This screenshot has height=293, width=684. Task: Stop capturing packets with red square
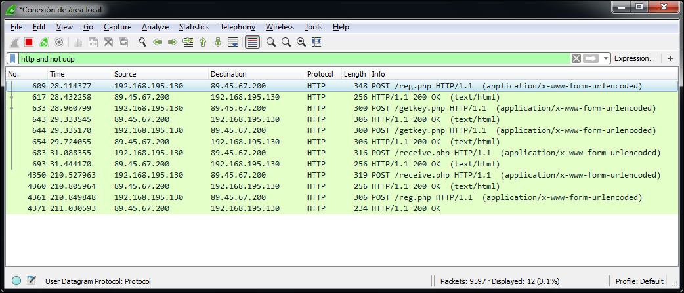tap(29, 42)
